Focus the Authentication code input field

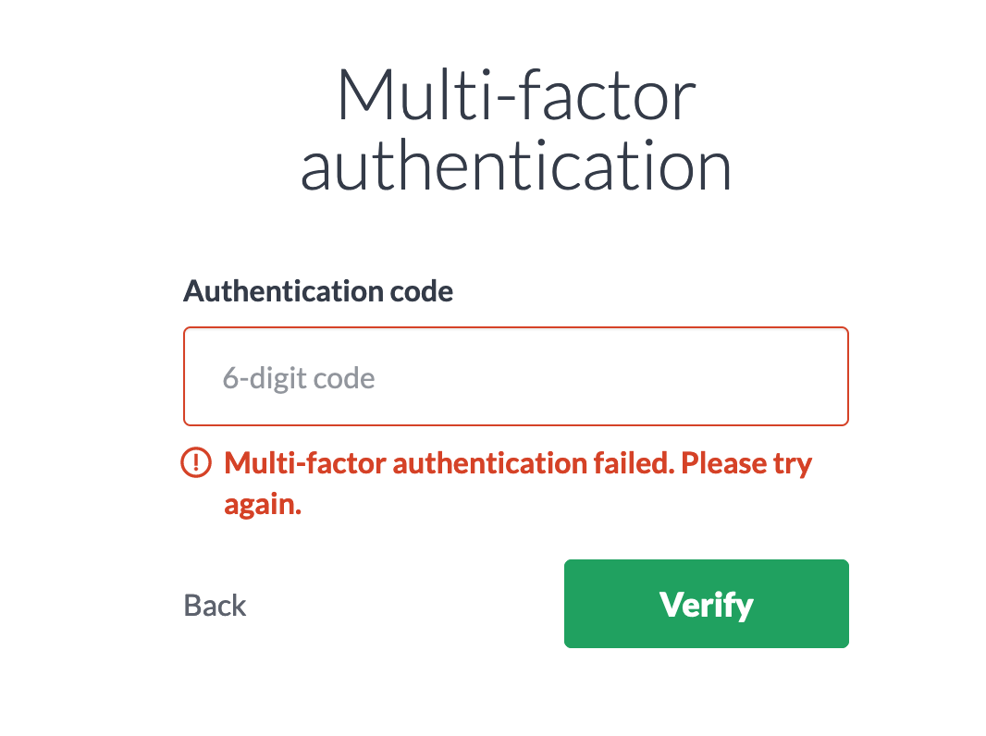coord(515,376)
